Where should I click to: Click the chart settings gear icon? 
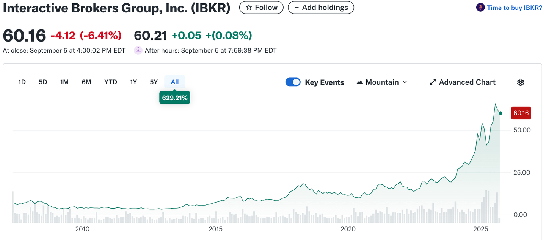click(521, 82)
